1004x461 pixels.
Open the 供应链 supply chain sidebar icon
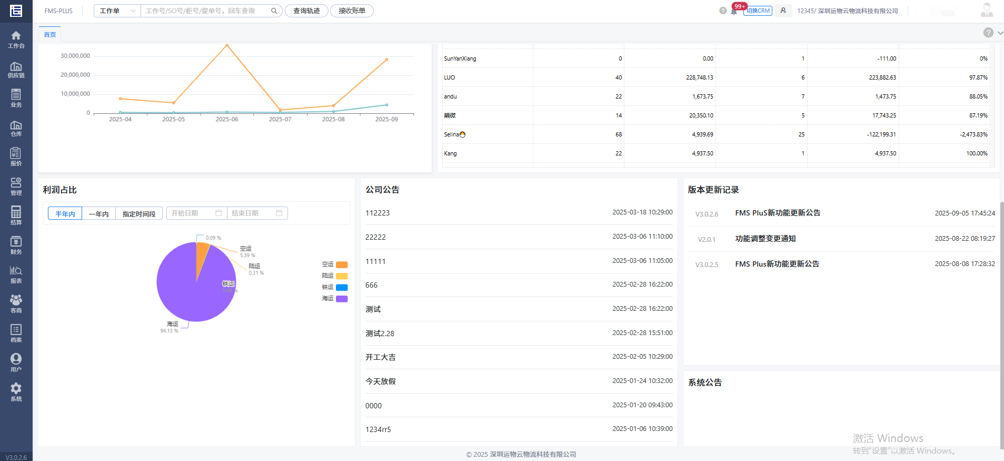tap(16, 70)
